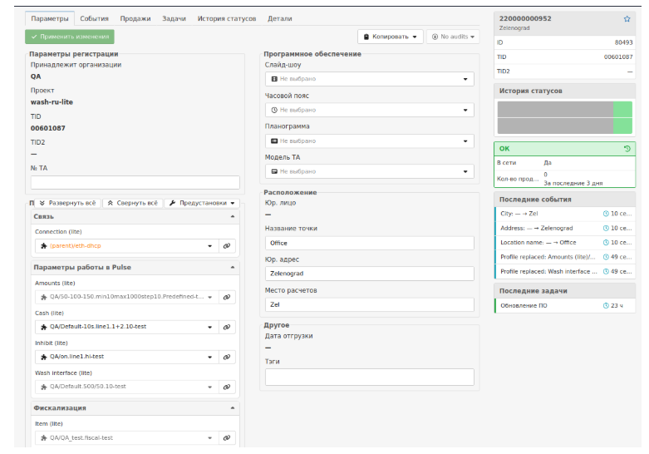The width and height of the screenshot is (649, 454).
Task: Open the Слайд-шоу dropdown
Action: pos(369,79)
